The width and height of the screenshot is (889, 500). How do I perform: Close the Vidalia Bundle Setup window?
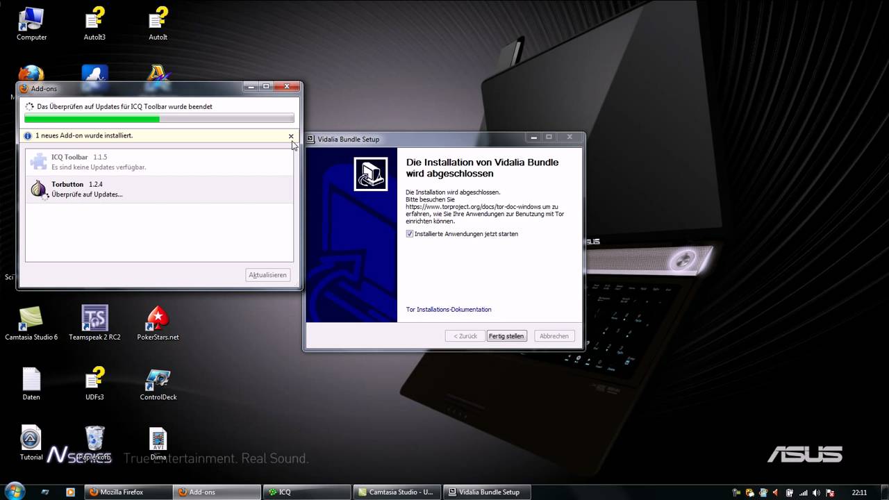pos(570,137)
